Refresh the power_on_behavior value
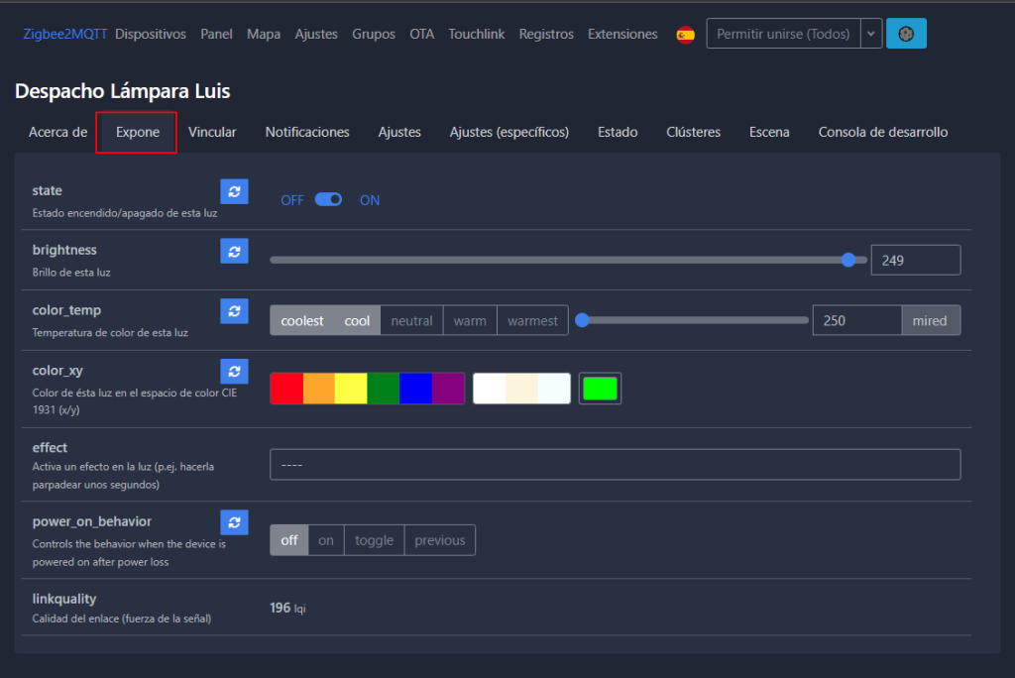The width and height of the screenshot is (1015, 678). pos(234,522)
